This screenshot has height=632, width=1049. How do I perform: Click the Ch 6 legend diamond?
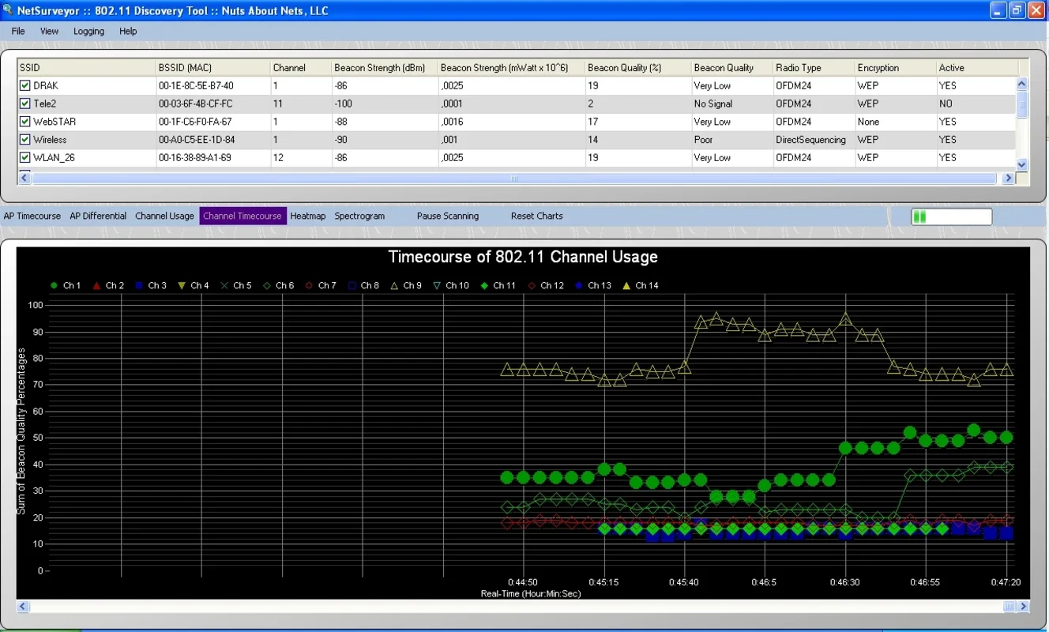(x=266, y=285)
